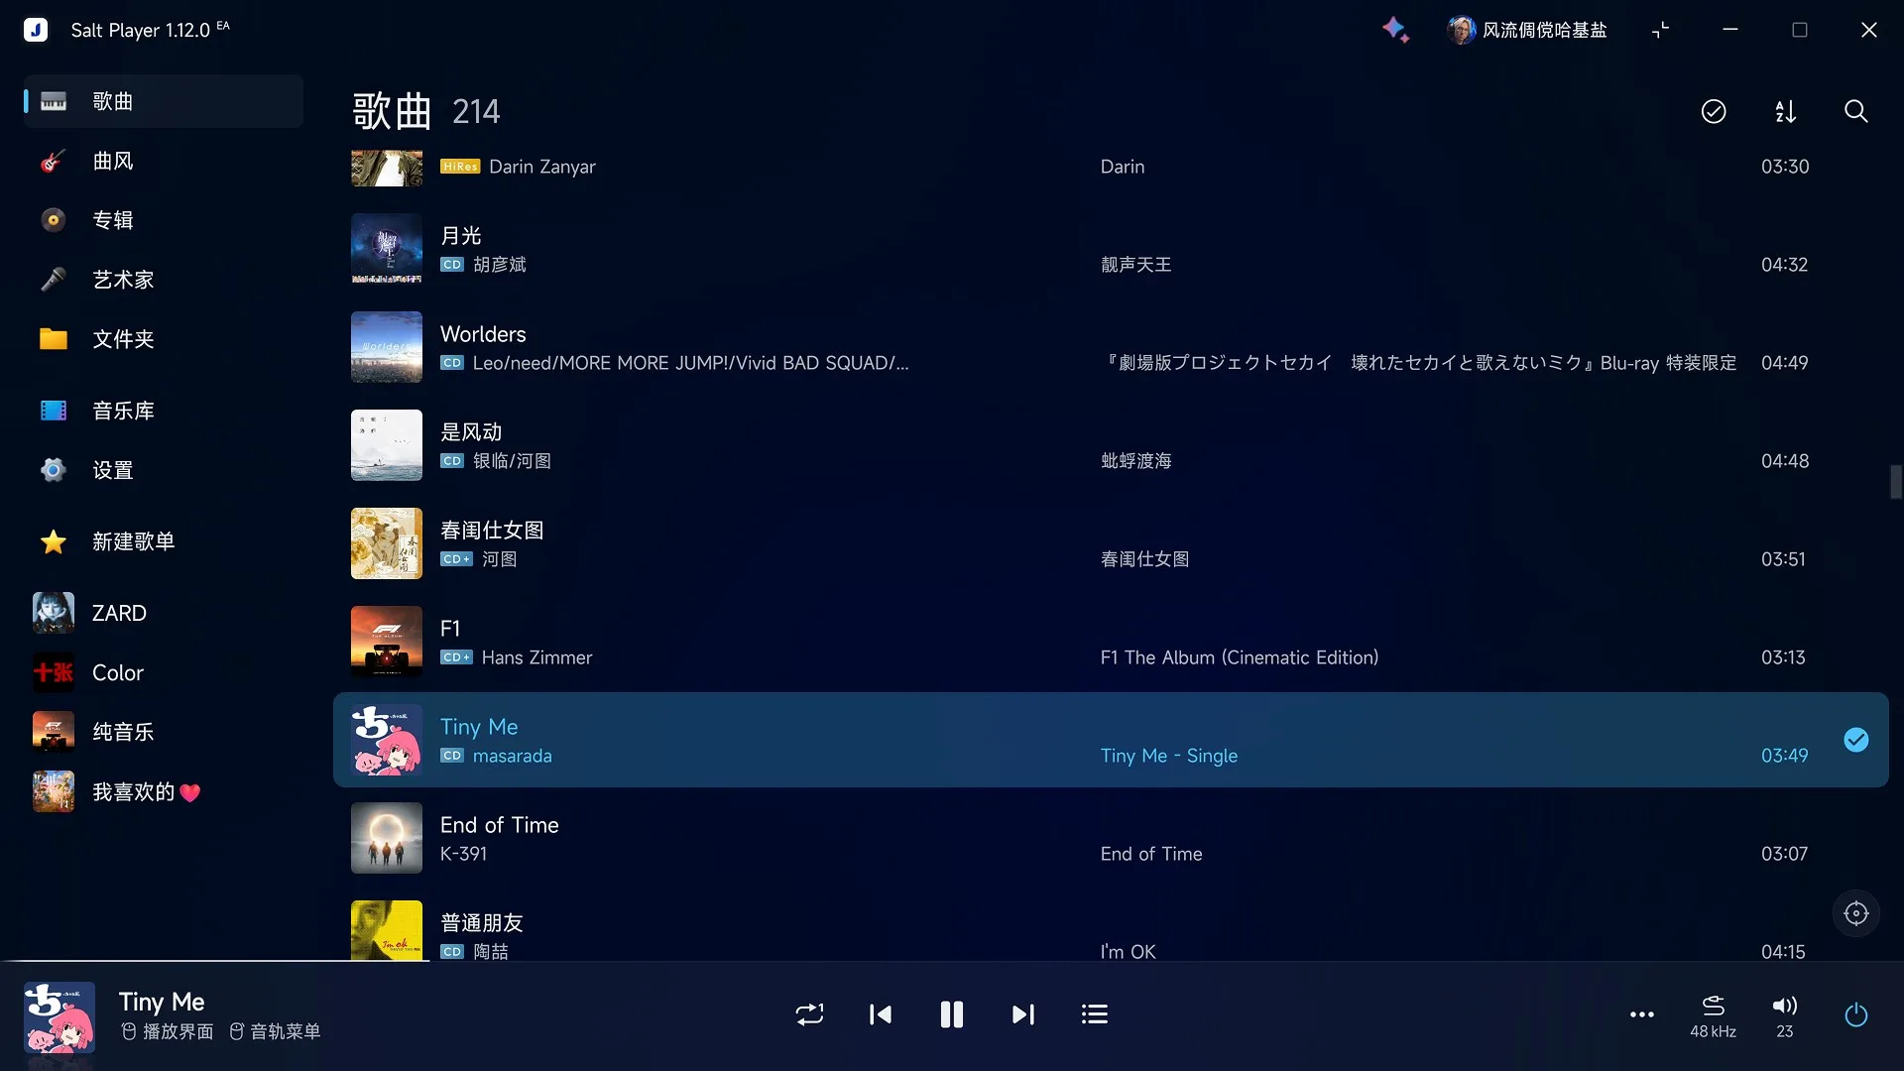Click the 04:49 duration of Worlders

1784,363
